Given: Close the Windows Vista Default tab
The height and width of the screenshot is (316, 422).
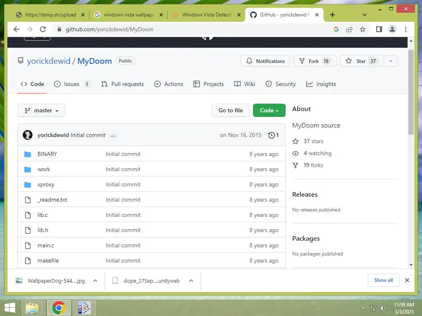Looking at the screenshot, I should coord(239,15).
